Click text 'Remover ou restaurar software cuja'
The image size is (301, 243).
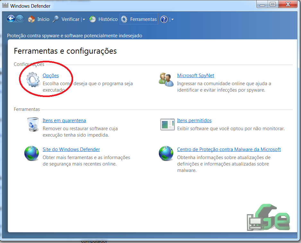[80, 129]
